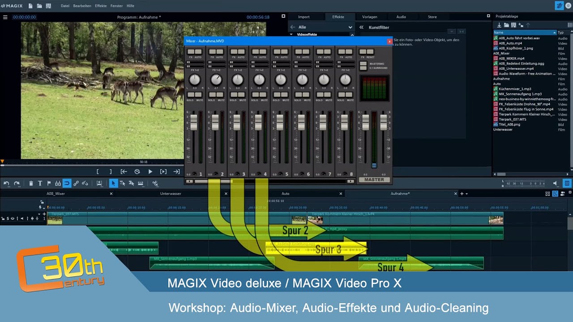
Task: Click the undo arrow in timeline toolbar
Action: [x=7, y=183]
